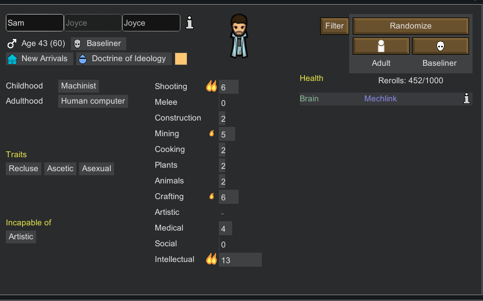The height and width of the screenshot is (301, 483).
Task: Click the Ascetic trait tag
Action: [x=60, y=169]
